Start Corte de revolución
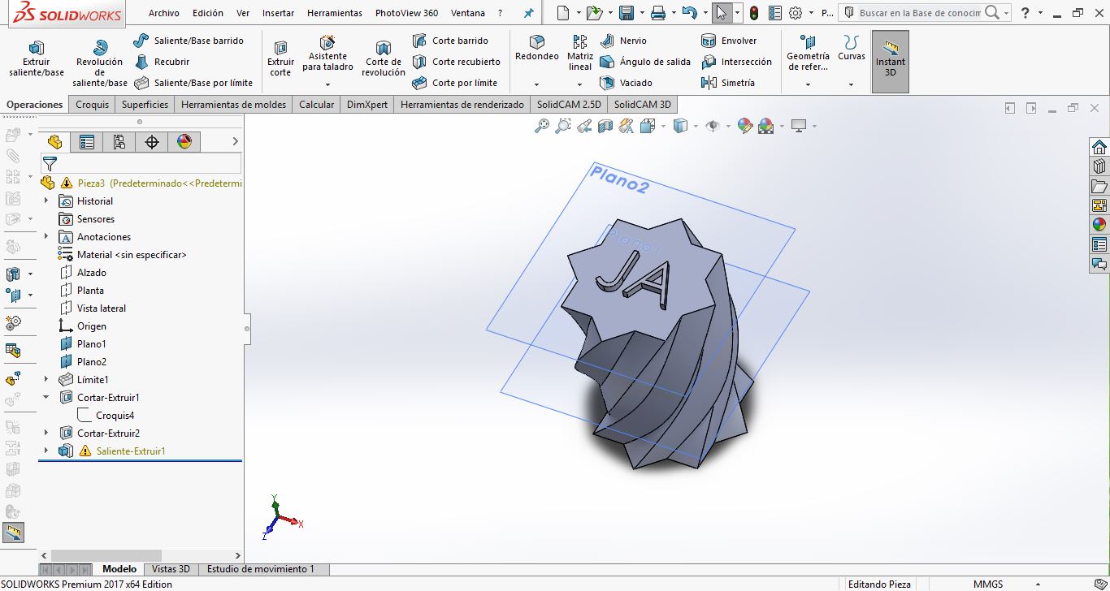 [x=384, y=58]
